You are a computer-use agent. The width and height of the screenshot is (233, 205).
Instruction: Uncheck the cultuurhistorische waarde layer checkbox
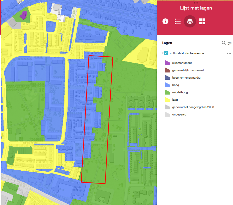[x=166, y=53]
